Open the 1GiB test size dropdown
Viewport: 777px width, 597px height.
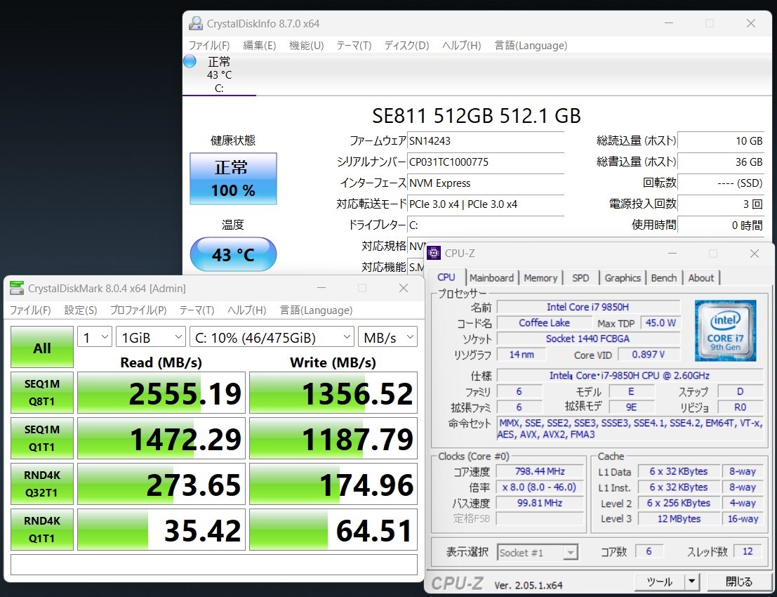tap(151, 337)
